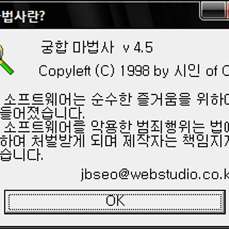Click the text 들어졌습니다.
The width and height of the screenshot is (229, 229).
tap(42, 113)
